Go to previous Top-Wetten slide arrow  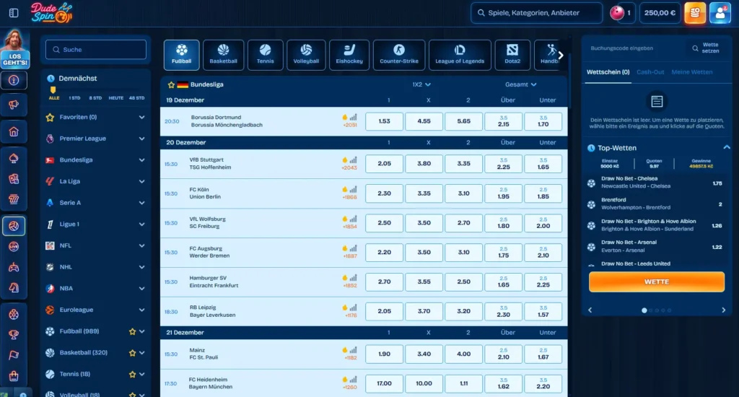[590, 310]
